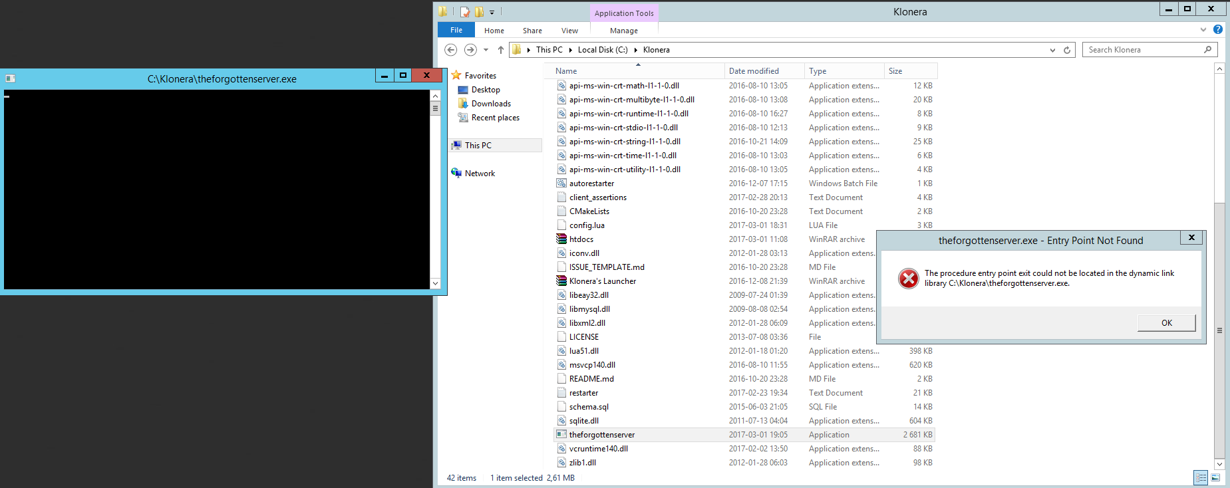The image size is (1230, 488).
Task: Select the schema.sql file icon
Action: (x=561, y=407)
